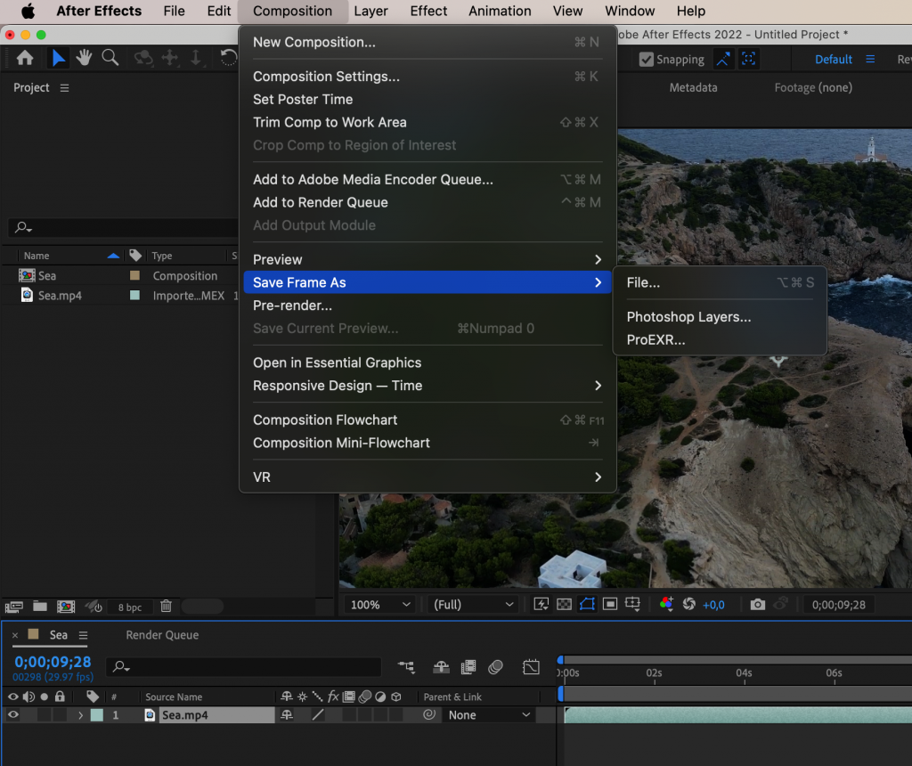Click the trash icon in the Project panel
Screen dimensions: 912x766
point(166,606)
